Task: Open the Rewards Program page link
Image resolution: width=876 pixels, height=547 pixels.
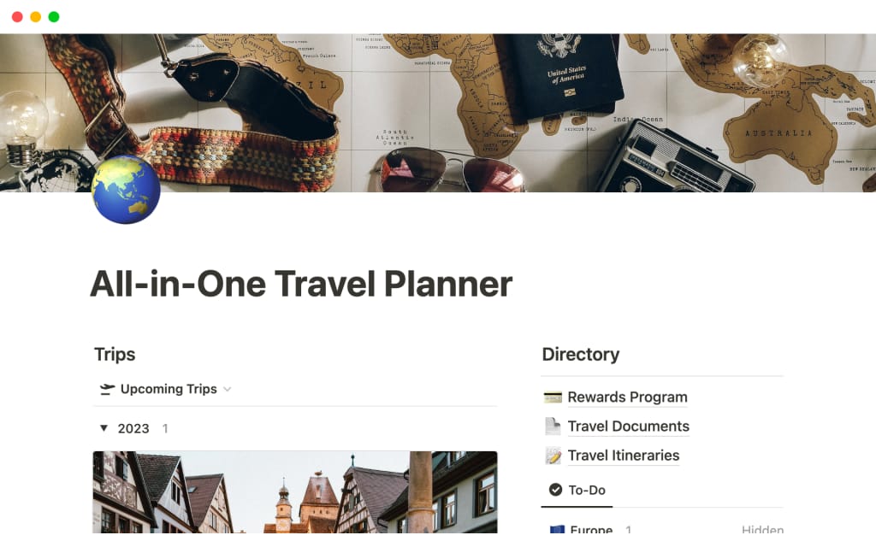Action: [627, 397]
